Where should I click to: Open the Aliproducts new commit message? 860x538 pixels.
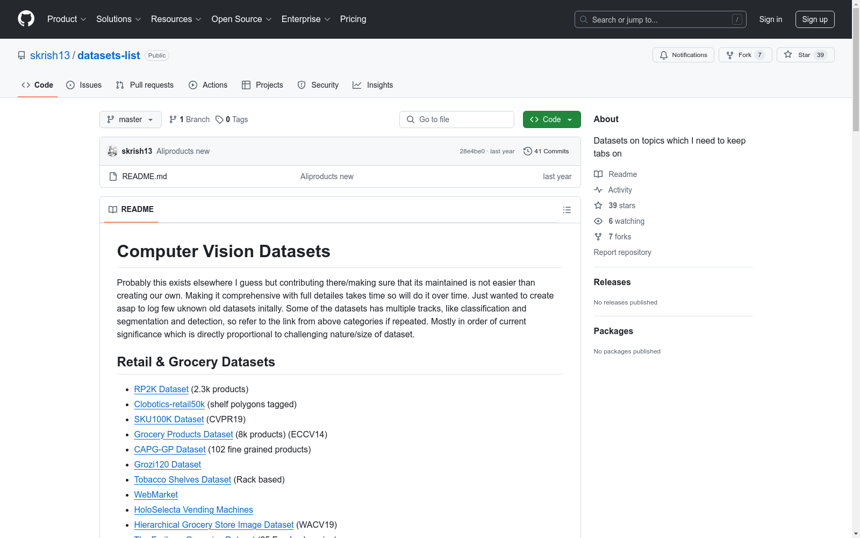[183, 151]
